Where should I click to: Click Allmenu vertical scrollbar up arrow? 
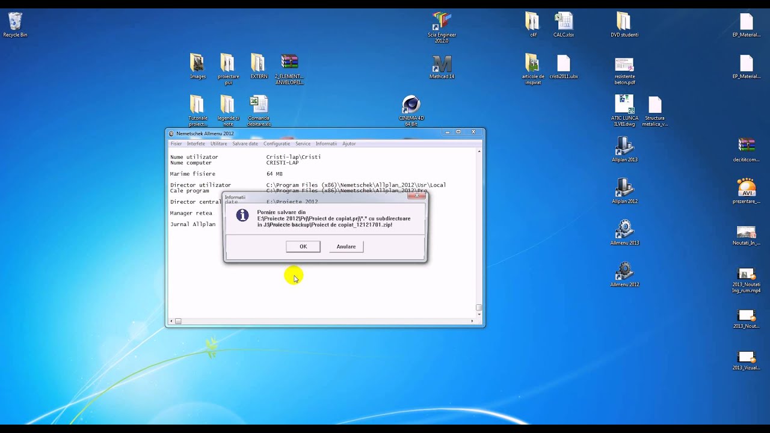tap(479, 152)
